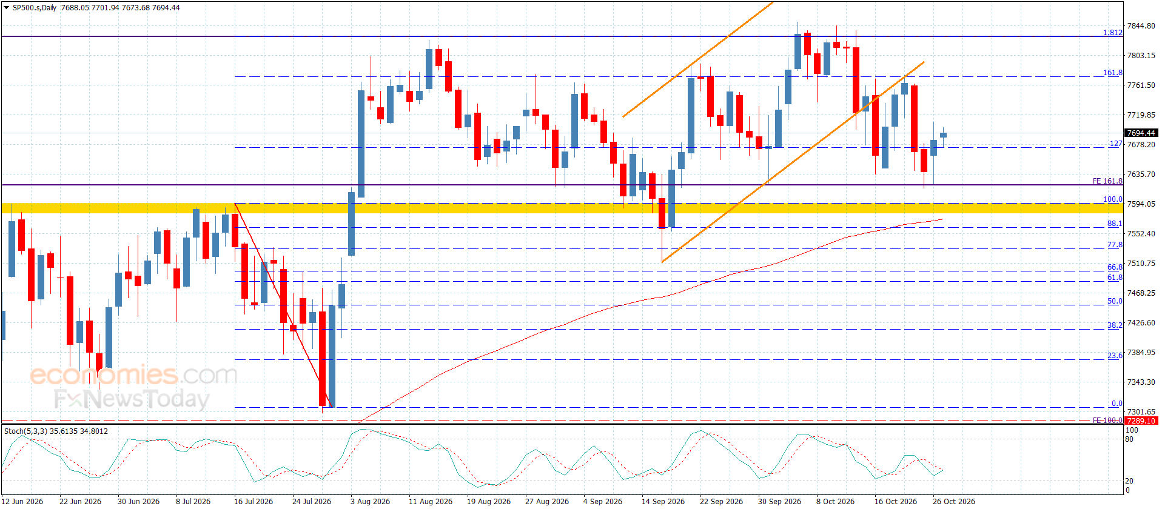Select the 50.0 retracement label
1162x509 pixels.
click(1115, 301)
